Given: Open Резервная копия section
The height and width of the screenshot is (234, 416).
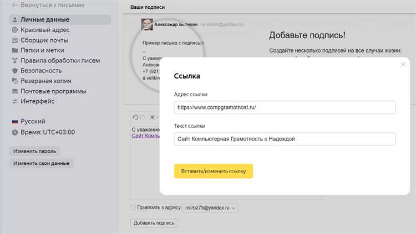Looking at the screenshot, I should 45,81.
